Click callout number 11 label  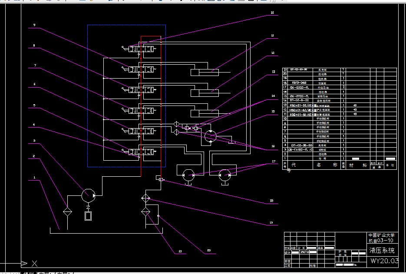pyautogui.click(x=272, y=36)
